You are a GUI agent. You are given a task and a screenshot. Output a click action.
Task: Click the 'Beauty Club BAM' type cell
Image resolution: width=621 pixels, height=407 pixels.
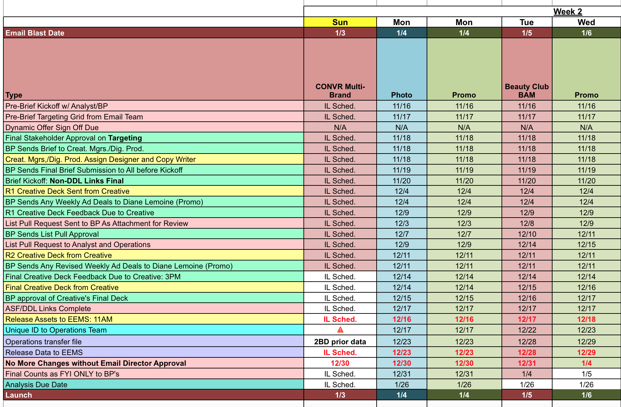[527, 69]
